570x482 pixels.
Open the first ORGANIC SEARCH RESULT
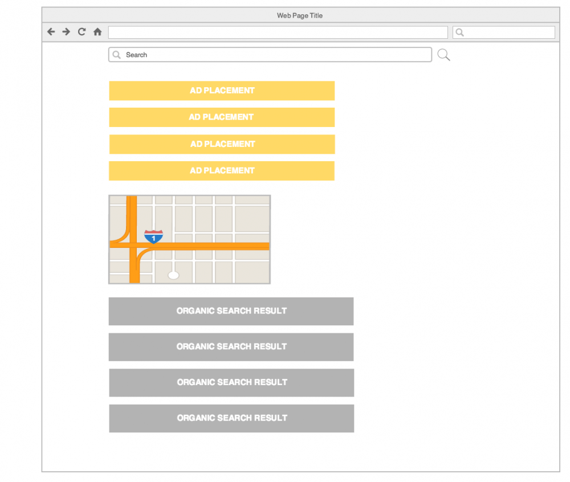(x=231, y=311)
